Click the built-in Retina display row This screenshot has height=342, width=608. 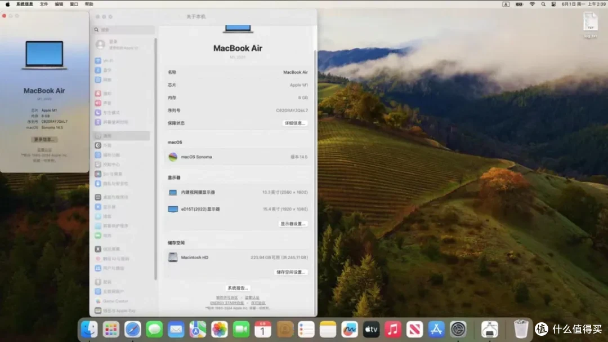coord(238,193)
